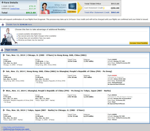Click the plane icon for the Nov. 15 Hong Kong flight
The width and height of the screenshot is (150, 131).
4,71
